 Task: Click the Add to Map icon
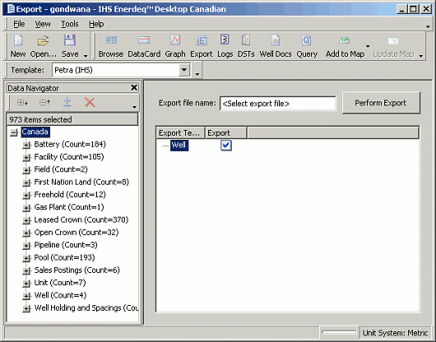[345, 46]
